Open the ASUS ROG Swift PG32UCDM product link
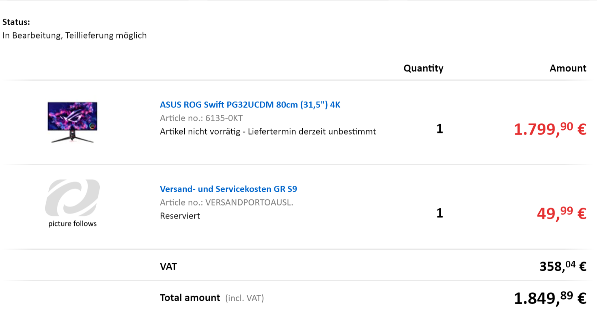The height and width of the screenshot is (313, 597). tap(250, 105)
